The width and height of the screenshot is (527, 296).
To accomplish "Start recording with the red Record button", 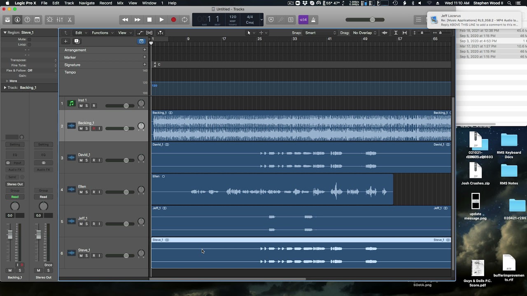I will click(x=173, y=20).
